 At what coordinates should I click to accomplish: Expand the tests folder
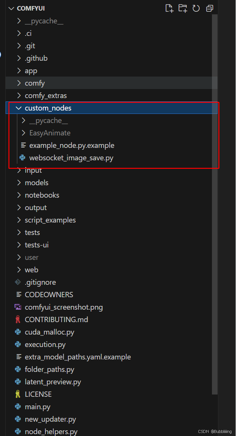pyautogui.click(x=19, y=232)
